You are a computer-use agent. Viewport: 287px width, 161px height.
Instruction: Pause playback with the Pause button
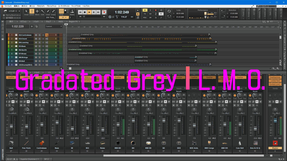[x=94, y=12]
